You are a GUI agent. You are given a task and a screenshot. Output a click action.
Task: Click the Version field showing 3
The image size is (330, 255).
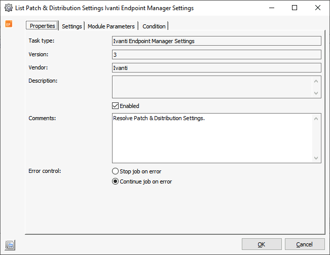coord(216,54)
